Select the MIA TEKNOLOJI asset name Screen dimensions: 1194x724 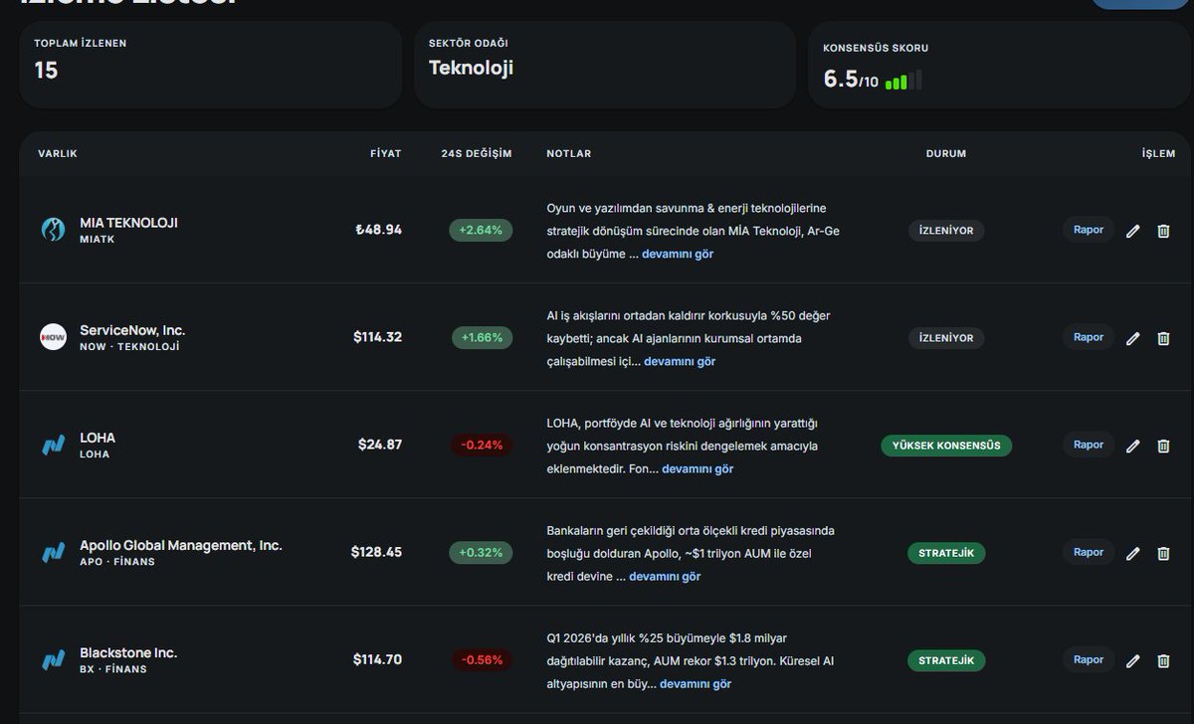(x=128, y=223)
